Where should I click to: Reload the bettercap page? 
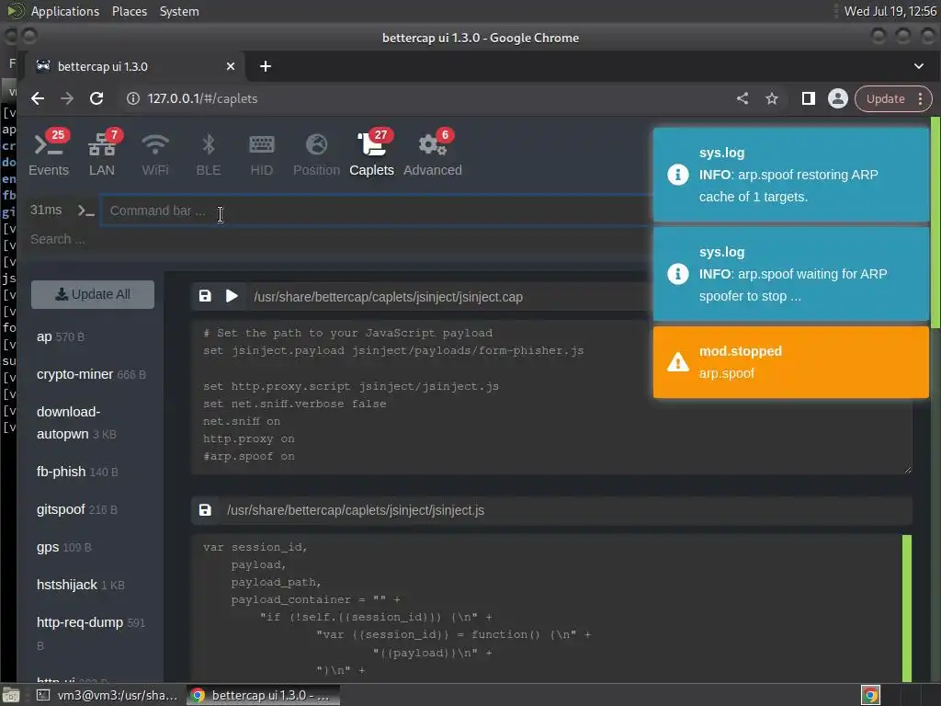pos(96,98)
